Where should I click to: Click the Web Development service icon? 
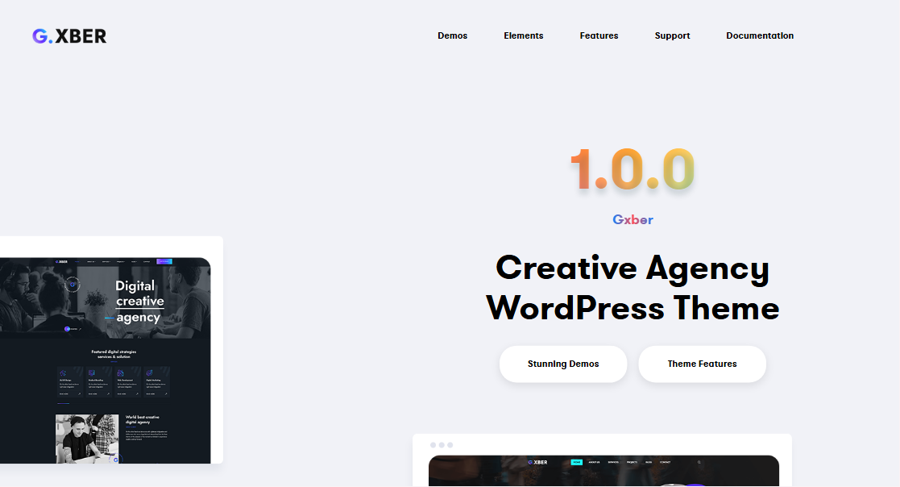click(121, 371)
